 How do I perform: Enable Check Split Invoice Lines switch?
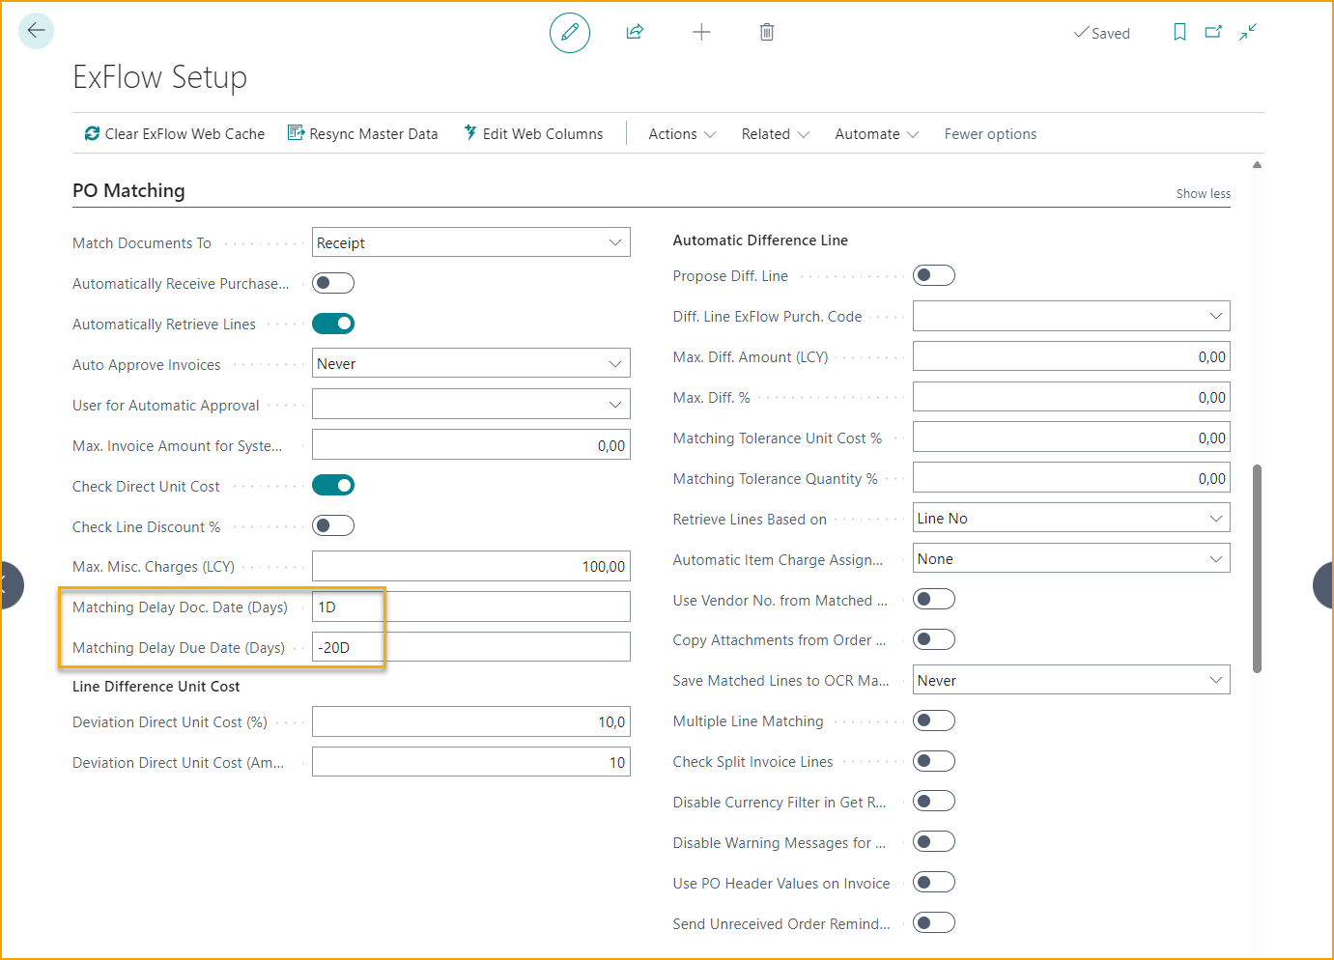pos(934,761)
